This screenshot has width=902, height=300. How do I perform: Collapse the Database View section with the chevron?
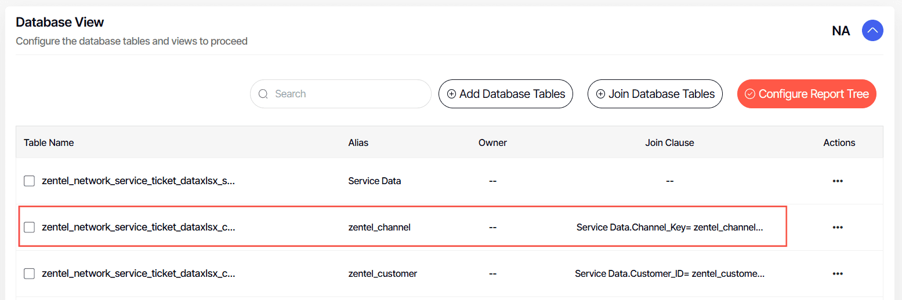point(872,31)
